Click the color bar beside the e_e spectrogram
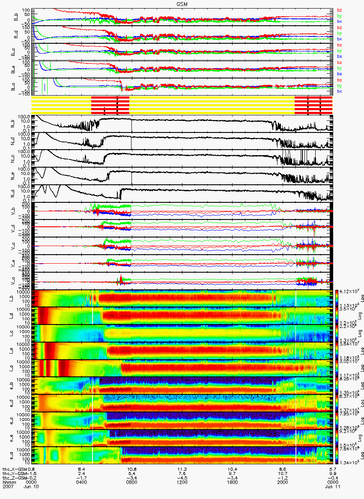Image resolution: width=364 pixels, height=499 pixels. click(x=336, y=438)
